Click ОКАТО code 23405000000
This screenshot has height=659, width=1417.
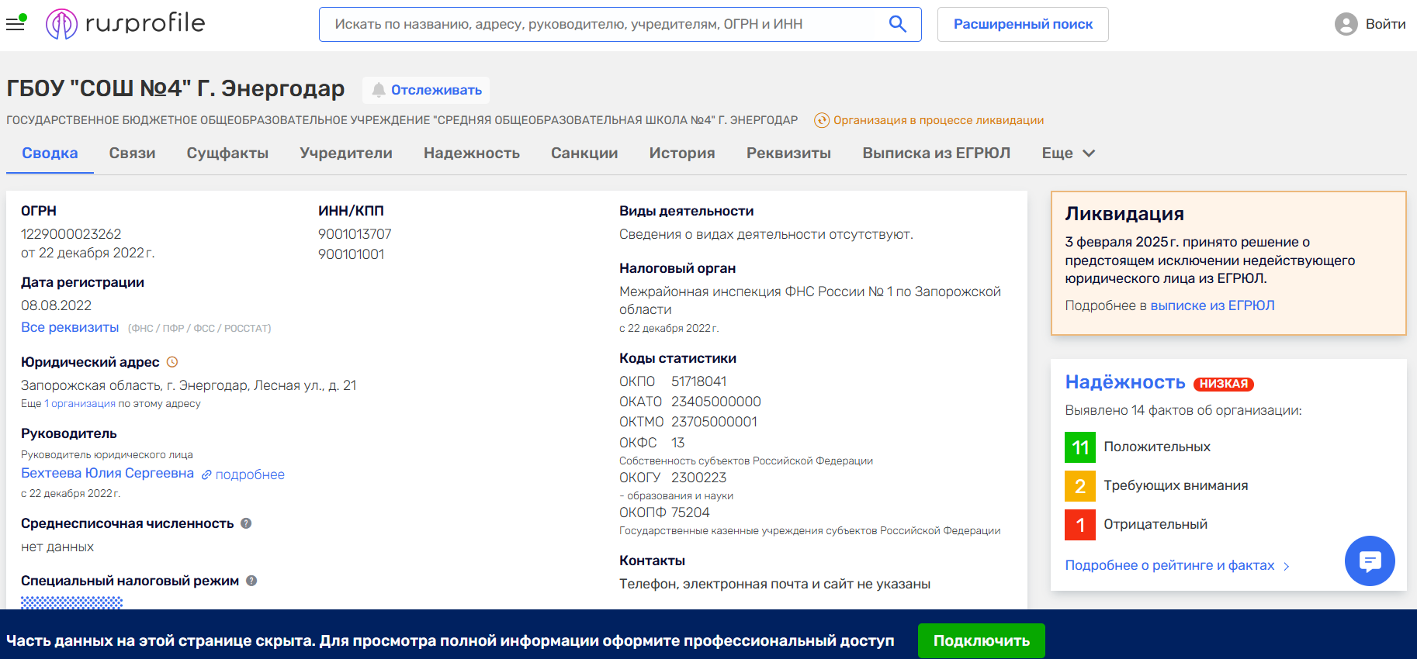[x=716, y=402]
